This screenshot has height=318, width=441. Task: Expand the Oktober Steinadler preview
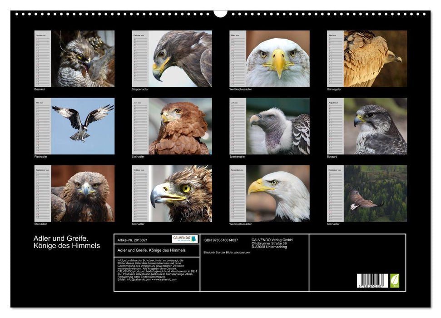[x=179, y=194]
